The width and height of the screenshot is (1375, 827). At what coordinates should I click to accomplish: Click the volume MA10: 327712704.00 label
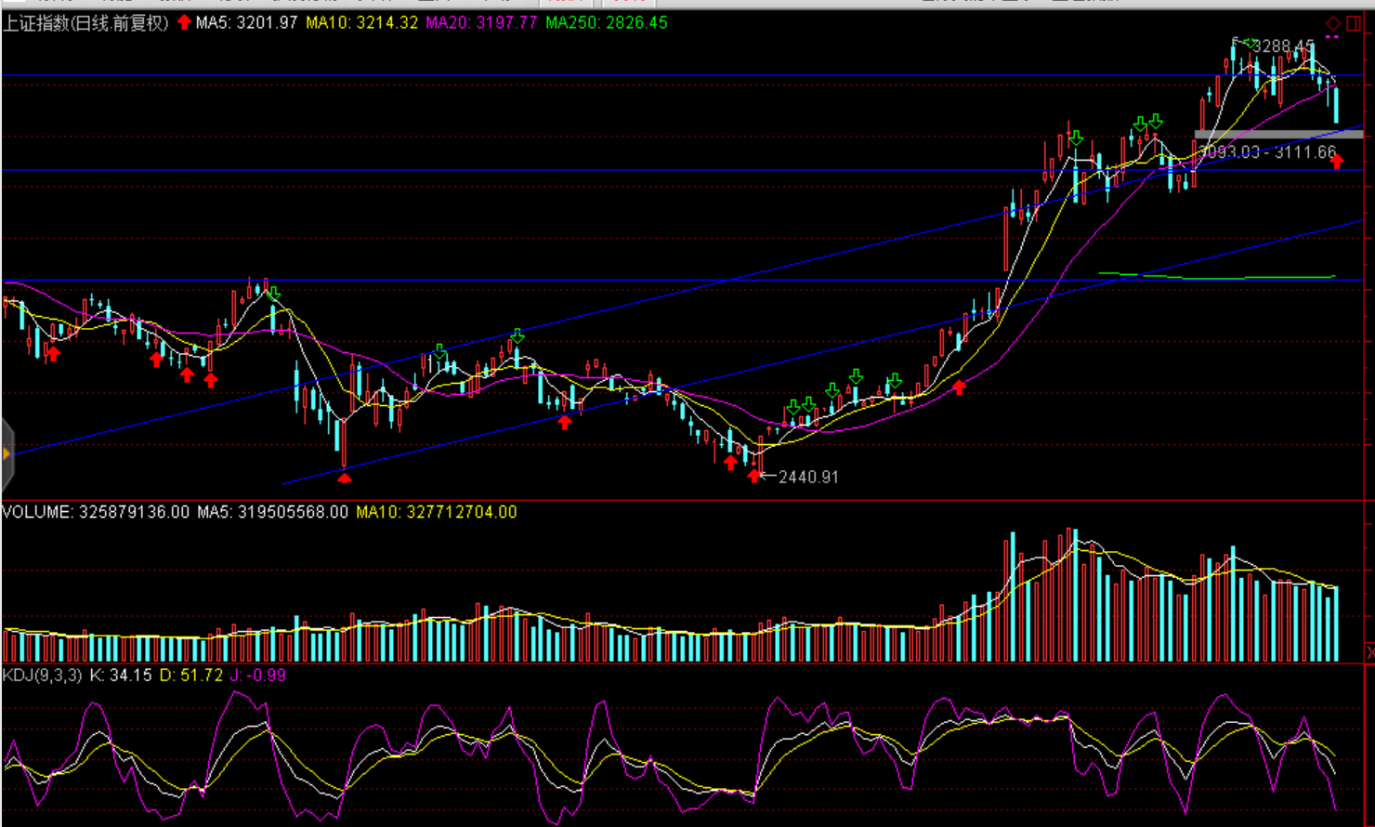pos(436,512)
